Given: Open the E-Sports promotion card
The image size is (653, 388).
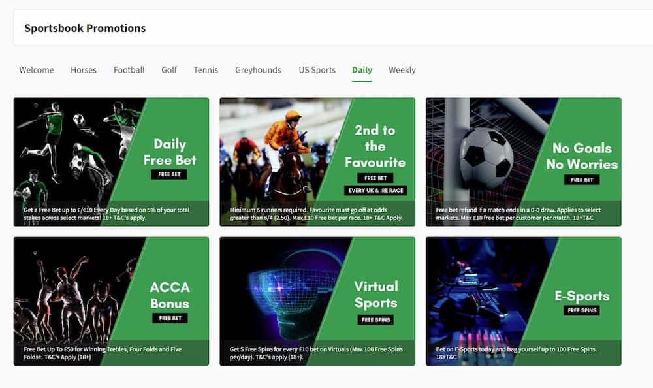Looking at the screenshot, I should pyautogui.click(x=524, y=301).
